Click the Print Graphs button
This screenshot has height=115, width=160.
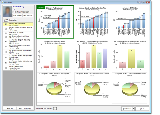127,109
